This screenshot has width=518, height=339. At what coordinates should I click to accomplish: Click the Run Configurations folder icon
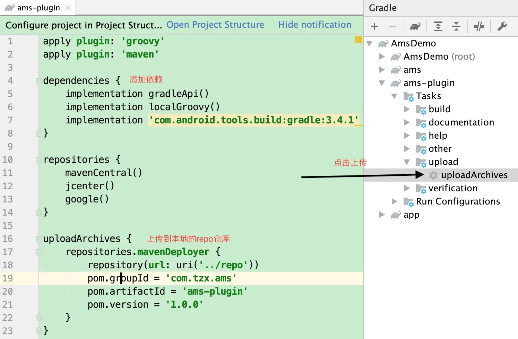(x=408, y=202)
